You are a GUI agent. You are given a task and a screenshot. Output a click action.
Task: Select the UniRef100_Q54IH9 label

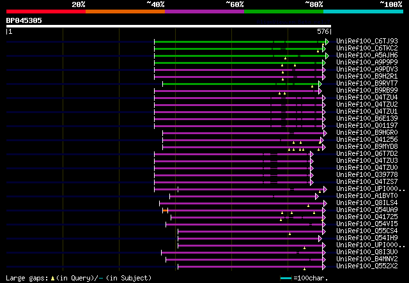click(x=367, y=238)
